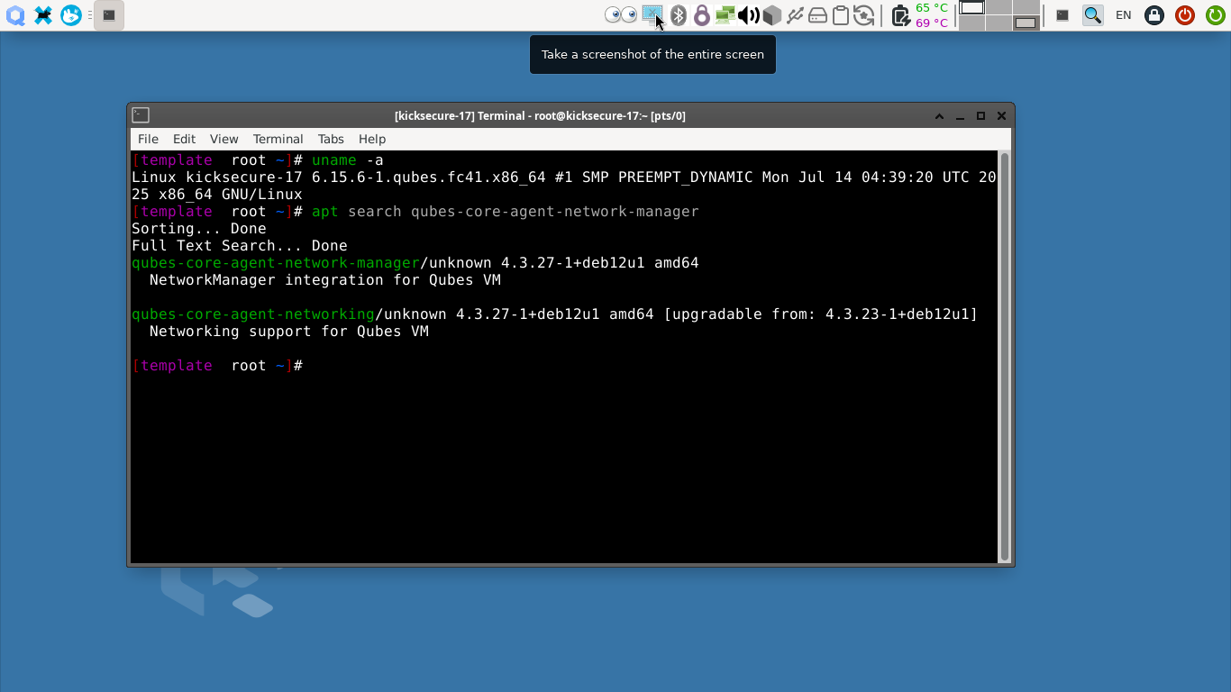Lock the screen with padlock button

coord(1154,15)
